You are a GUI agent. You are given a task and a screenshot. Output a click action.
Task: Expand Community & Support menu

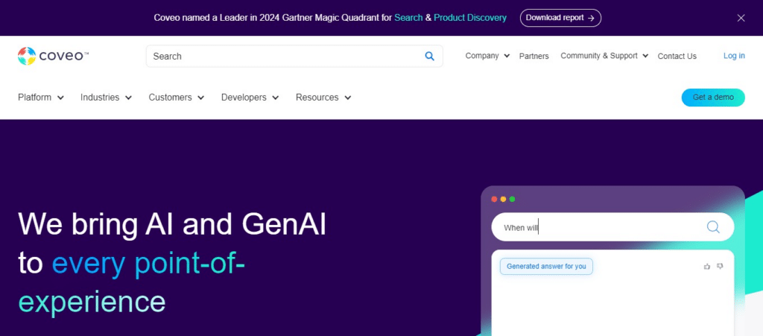pos(604,56)
